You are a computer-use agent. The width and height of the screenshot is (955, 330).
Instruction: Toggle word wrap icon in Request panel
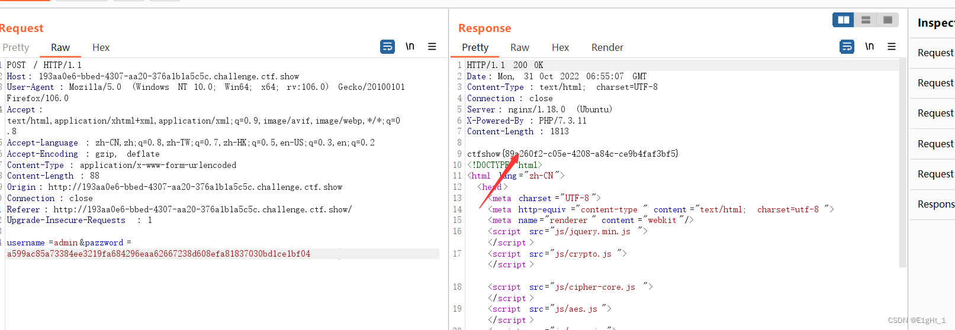(x=387, y=47)
